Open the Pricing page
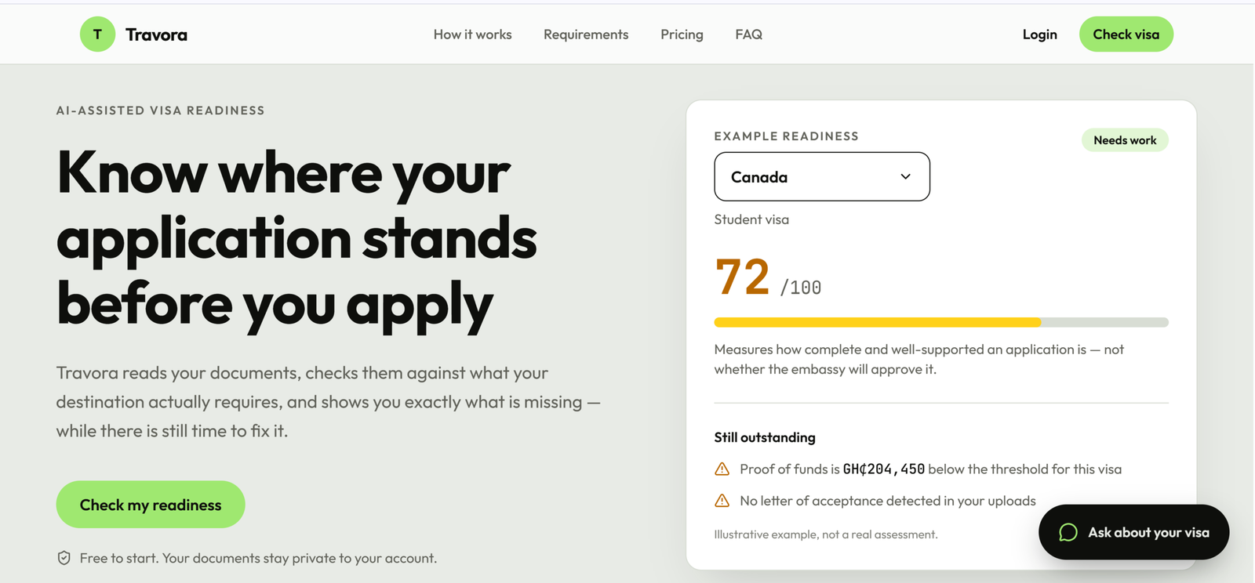Viewport: 1255px width, 583px height. [682, 34]
